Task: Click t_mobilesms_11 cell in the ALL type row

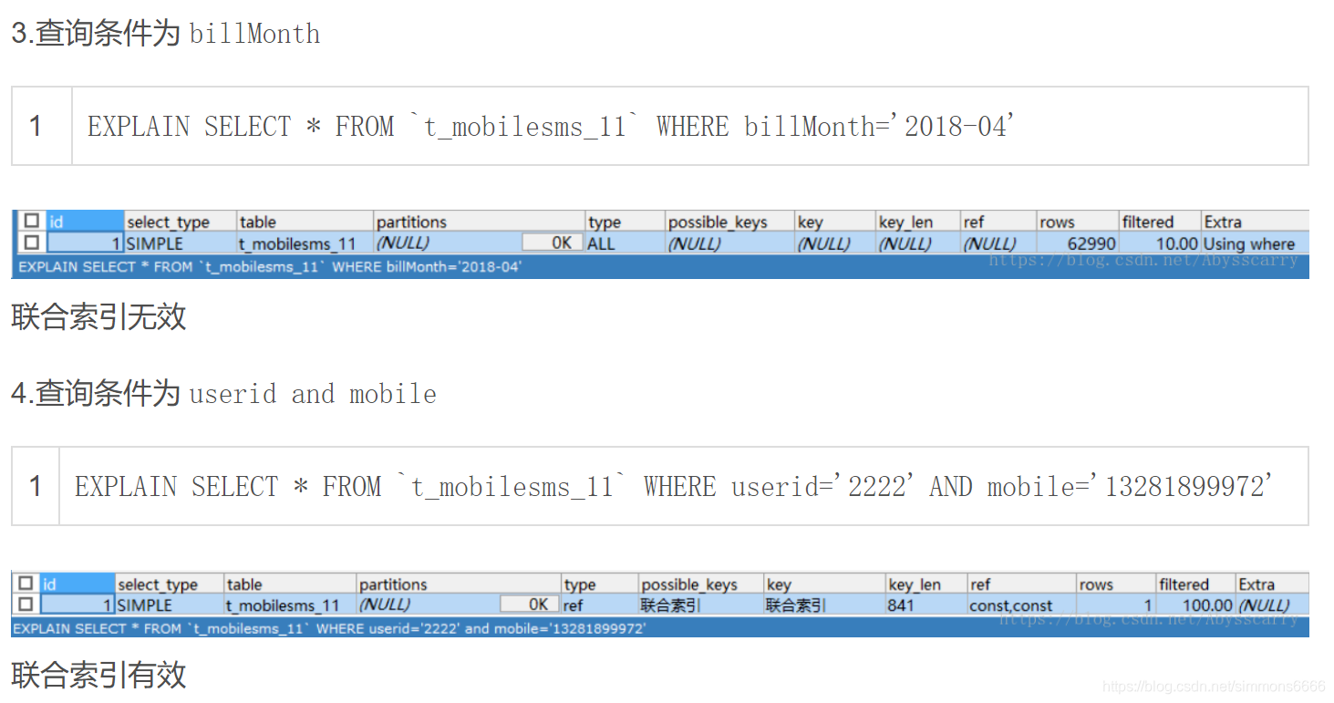Action: 305,243
